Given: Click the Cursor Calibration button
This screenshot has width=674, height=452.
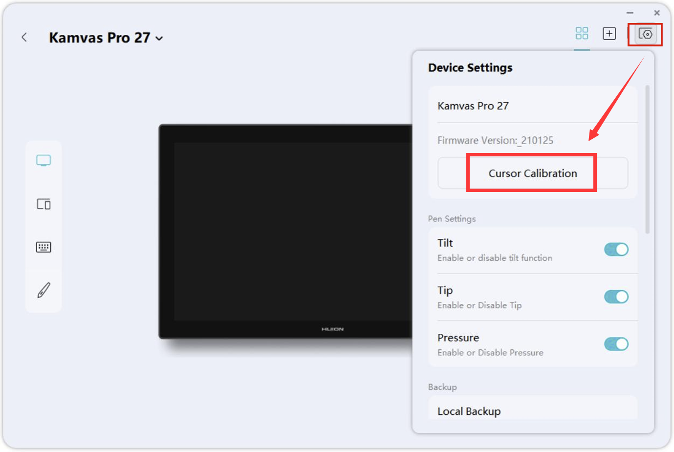Looking at the screenshot, I should coord(533,173).
